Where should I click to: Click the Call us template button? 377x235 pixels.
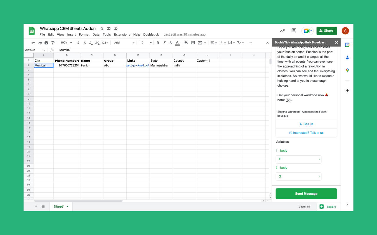(x=306, y=124)
